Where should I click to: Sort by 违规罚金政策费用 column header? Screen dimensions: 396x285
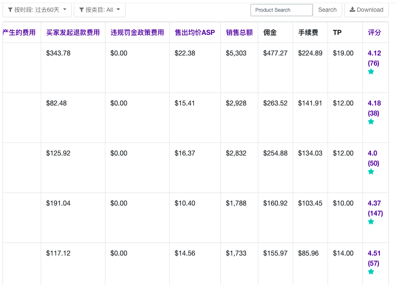(x=137, y=32)
